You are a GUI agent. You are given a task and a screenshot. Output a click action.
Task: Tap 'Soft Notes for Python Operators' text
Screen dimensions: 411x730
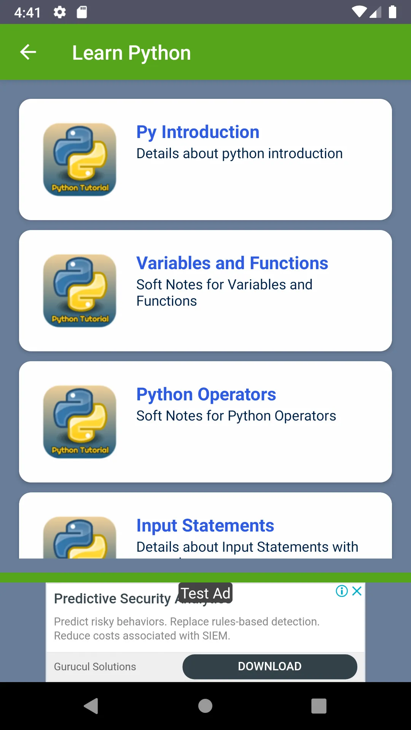(x=236, y=416)
